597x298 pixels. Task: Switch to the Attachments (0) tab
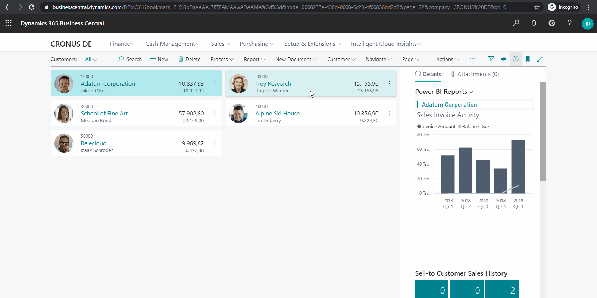[x=475, y=74]
